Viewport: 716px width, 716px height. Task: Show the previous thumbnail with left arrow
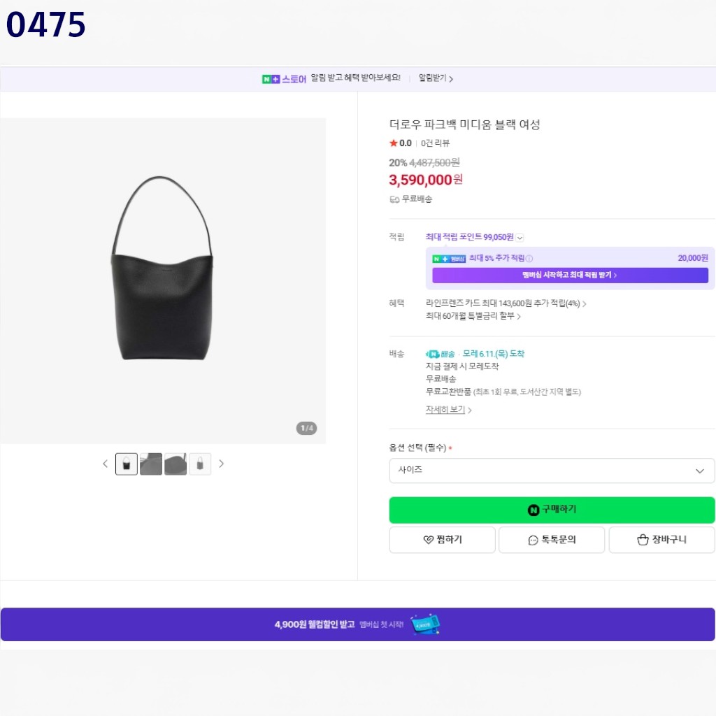pyautogui.click(x=105, y=464)
